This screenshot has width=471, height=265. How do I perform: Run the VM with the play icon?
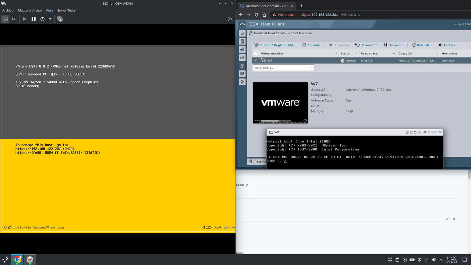coord(24,19)
